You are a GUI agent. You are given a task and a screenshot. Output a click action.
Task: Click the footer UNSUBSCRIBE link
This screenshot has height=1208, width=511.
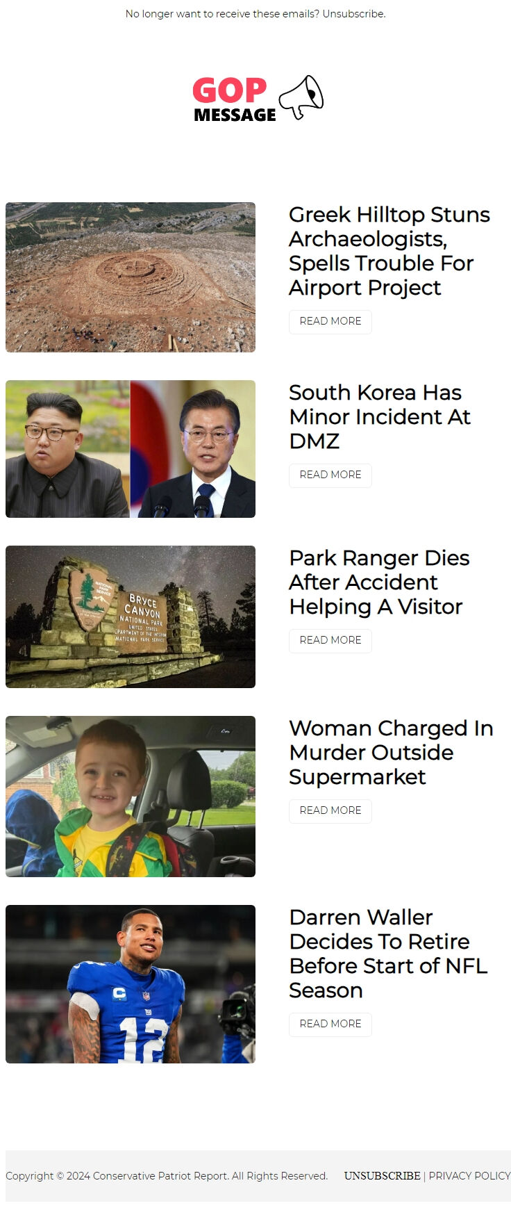pyautogui.click(x=382, y=1176)
